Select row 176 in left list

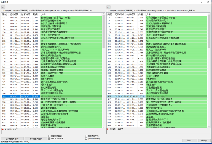[x=52, y=32]
